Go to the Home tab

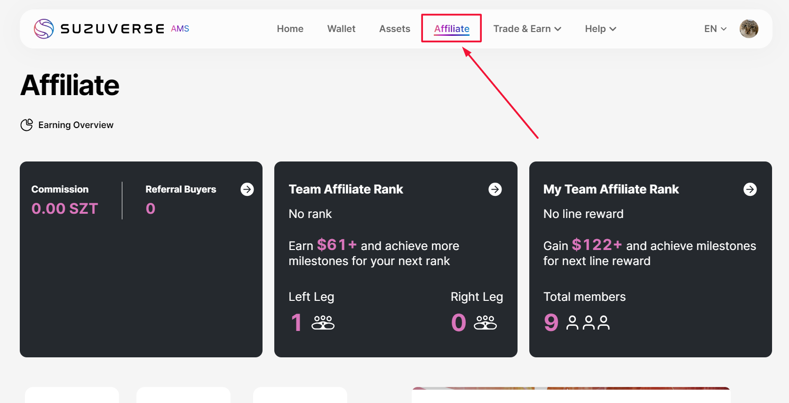click(290, 29)
